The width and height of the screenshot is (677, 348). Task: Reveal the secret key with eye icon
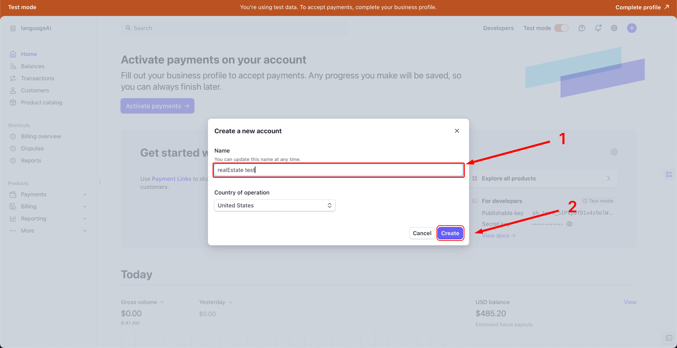pyautogui.click(x=569, y=224)
